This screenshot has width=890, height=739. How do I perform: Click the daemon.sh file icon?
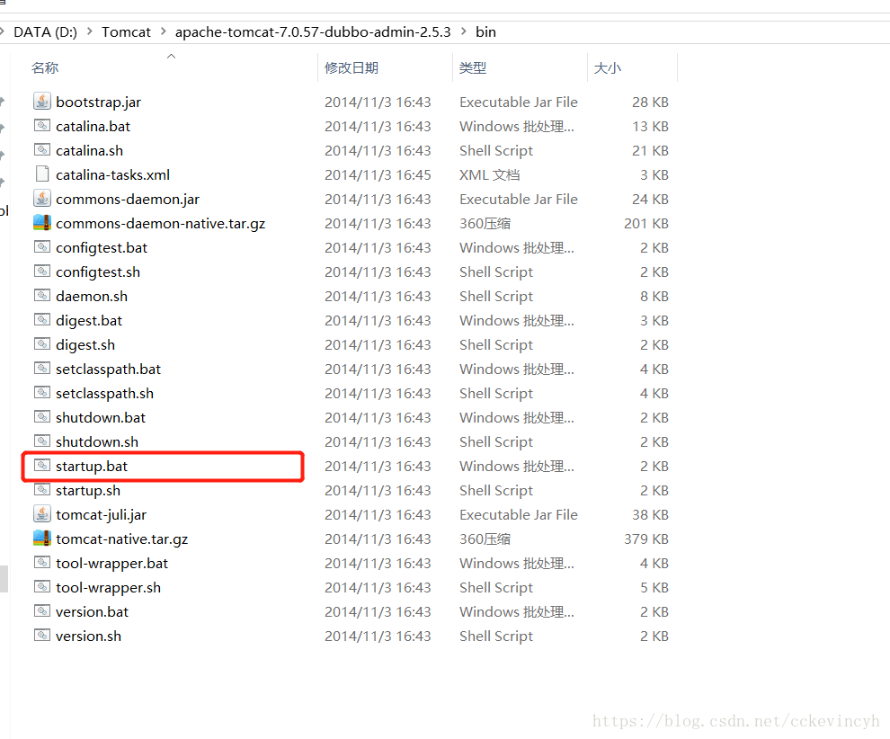coord(42,295)
